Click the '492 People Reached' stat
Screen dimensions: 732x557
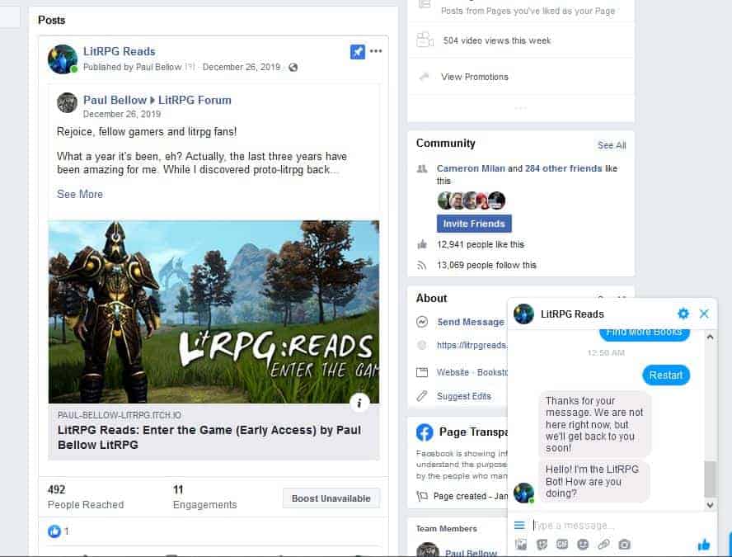pos(86,497)
